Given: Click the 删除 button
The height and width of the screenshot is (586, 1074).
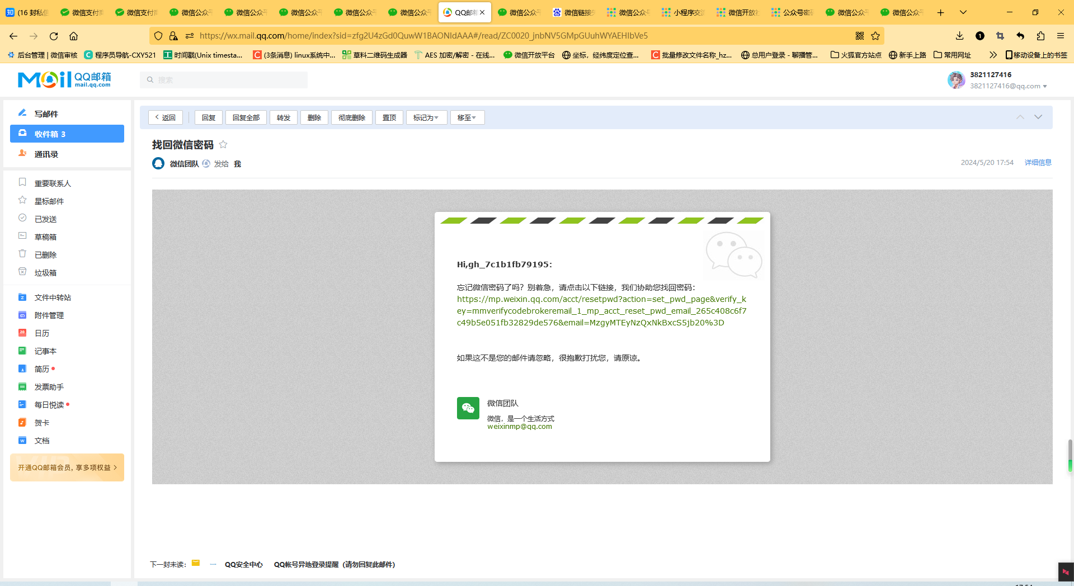Looking at the screenshot, I should point(314,117).
